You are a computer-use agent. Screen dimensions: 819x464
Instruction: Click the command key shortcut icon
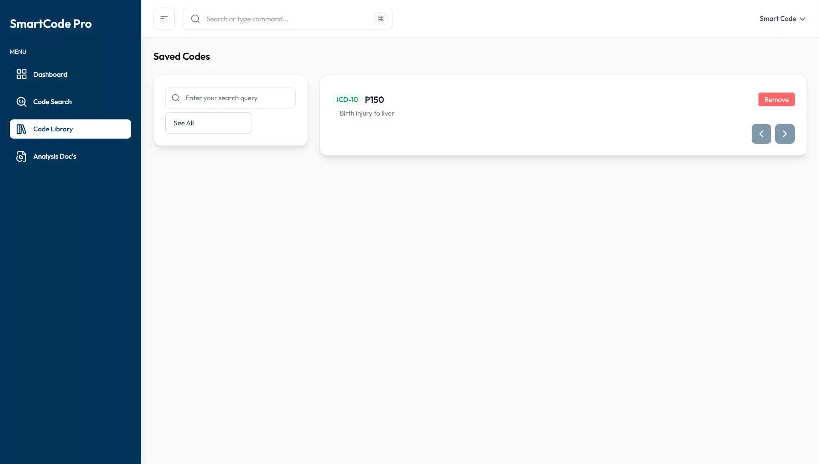(381, 19)
